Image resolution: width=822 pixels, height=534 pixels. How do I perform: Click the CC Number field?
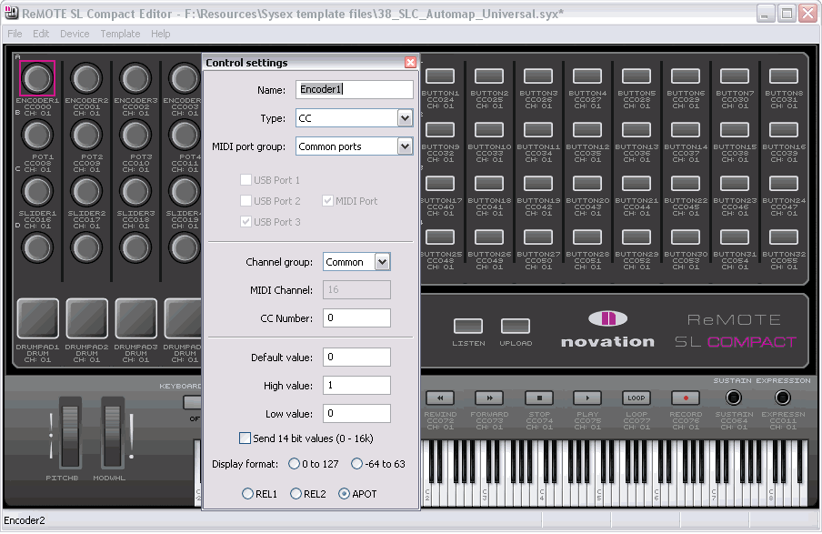(356, 317)
